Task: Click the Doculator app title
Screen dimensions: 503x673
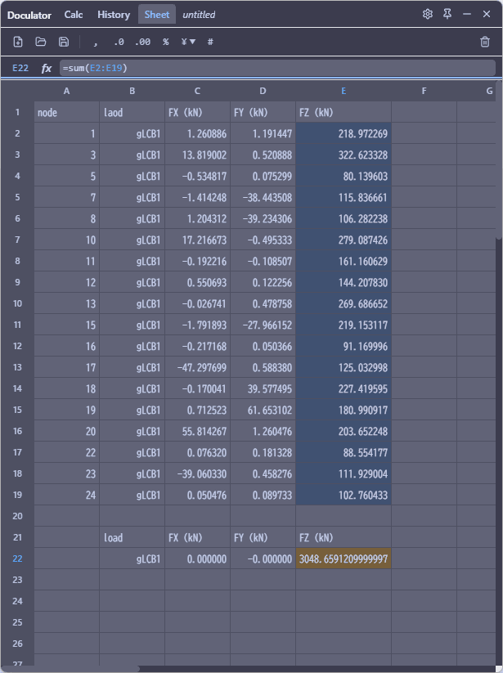Action: (29, 15)
